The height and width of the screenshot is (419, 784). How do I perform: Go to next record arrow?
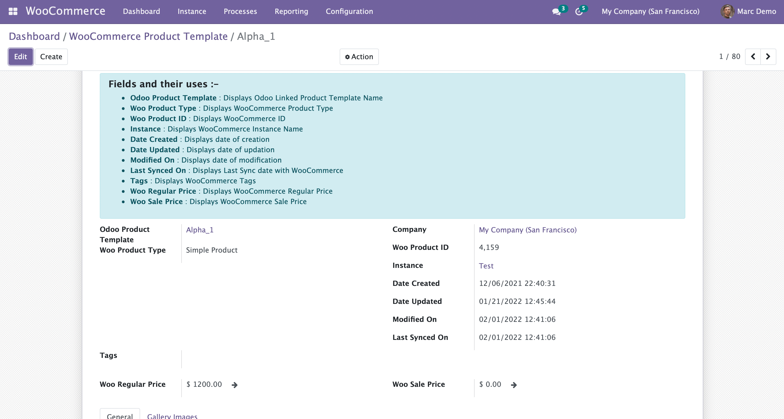tap(768, 57)
